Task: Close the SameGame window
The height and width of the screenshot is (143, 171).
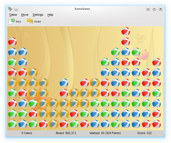Action: (160, 9)
